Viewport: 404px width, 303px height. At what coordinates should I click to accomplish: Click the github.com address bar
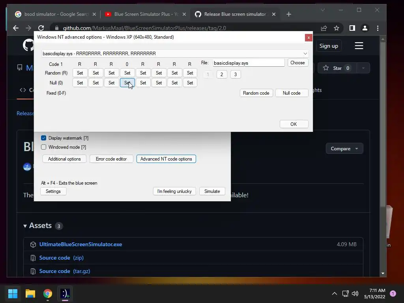185,28
